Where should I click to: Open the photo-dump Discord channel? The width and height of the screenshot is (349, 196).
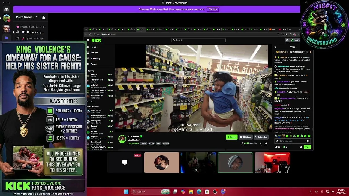coord(30,38)
